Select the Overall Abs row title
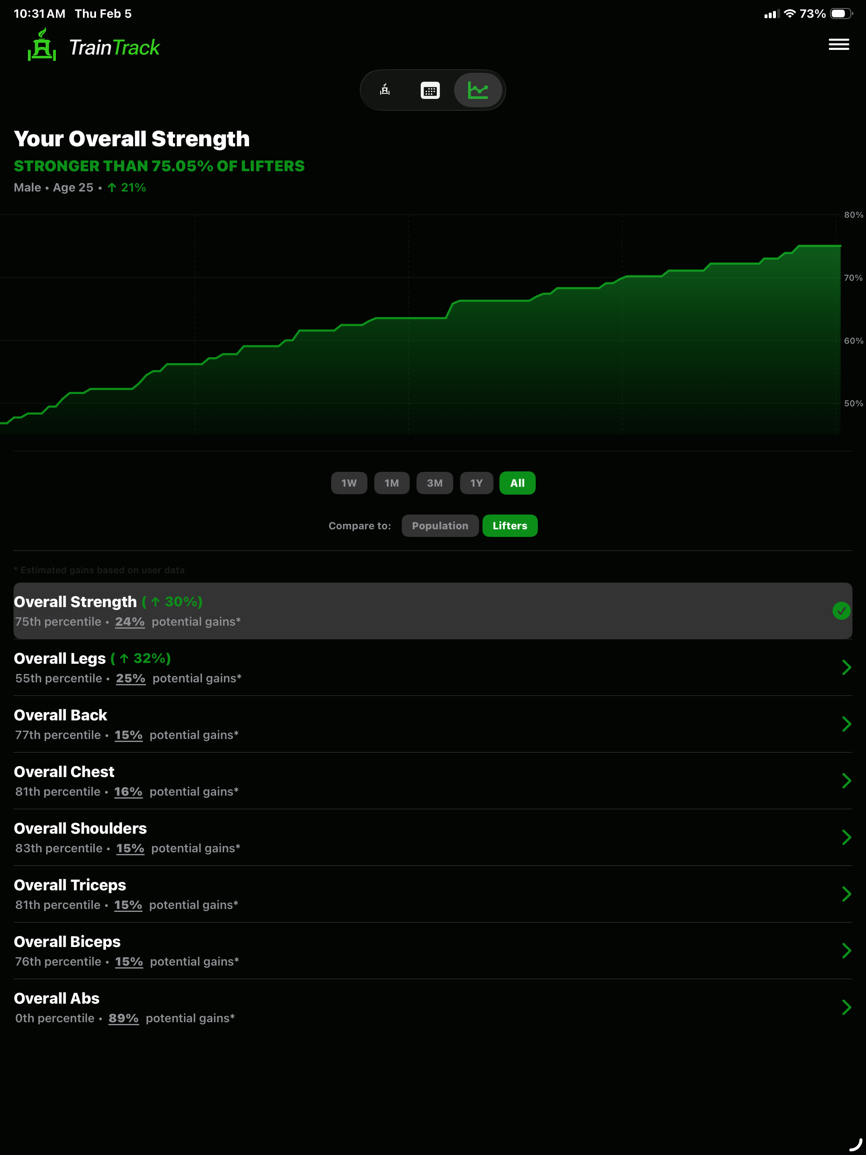The height and width of the screenshot is (1155, 866). tap(56, 998)
